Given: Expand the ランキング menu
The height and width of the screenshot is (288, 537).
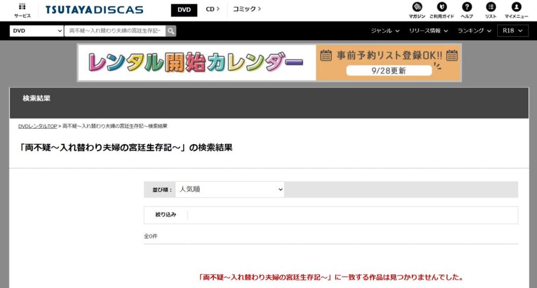Looking at the screenshot, I should click(474, 31).
